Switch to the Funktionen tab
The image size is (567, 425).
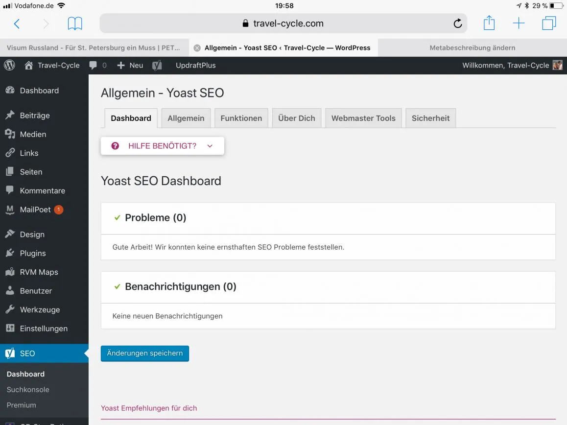(x=241, y=118)
